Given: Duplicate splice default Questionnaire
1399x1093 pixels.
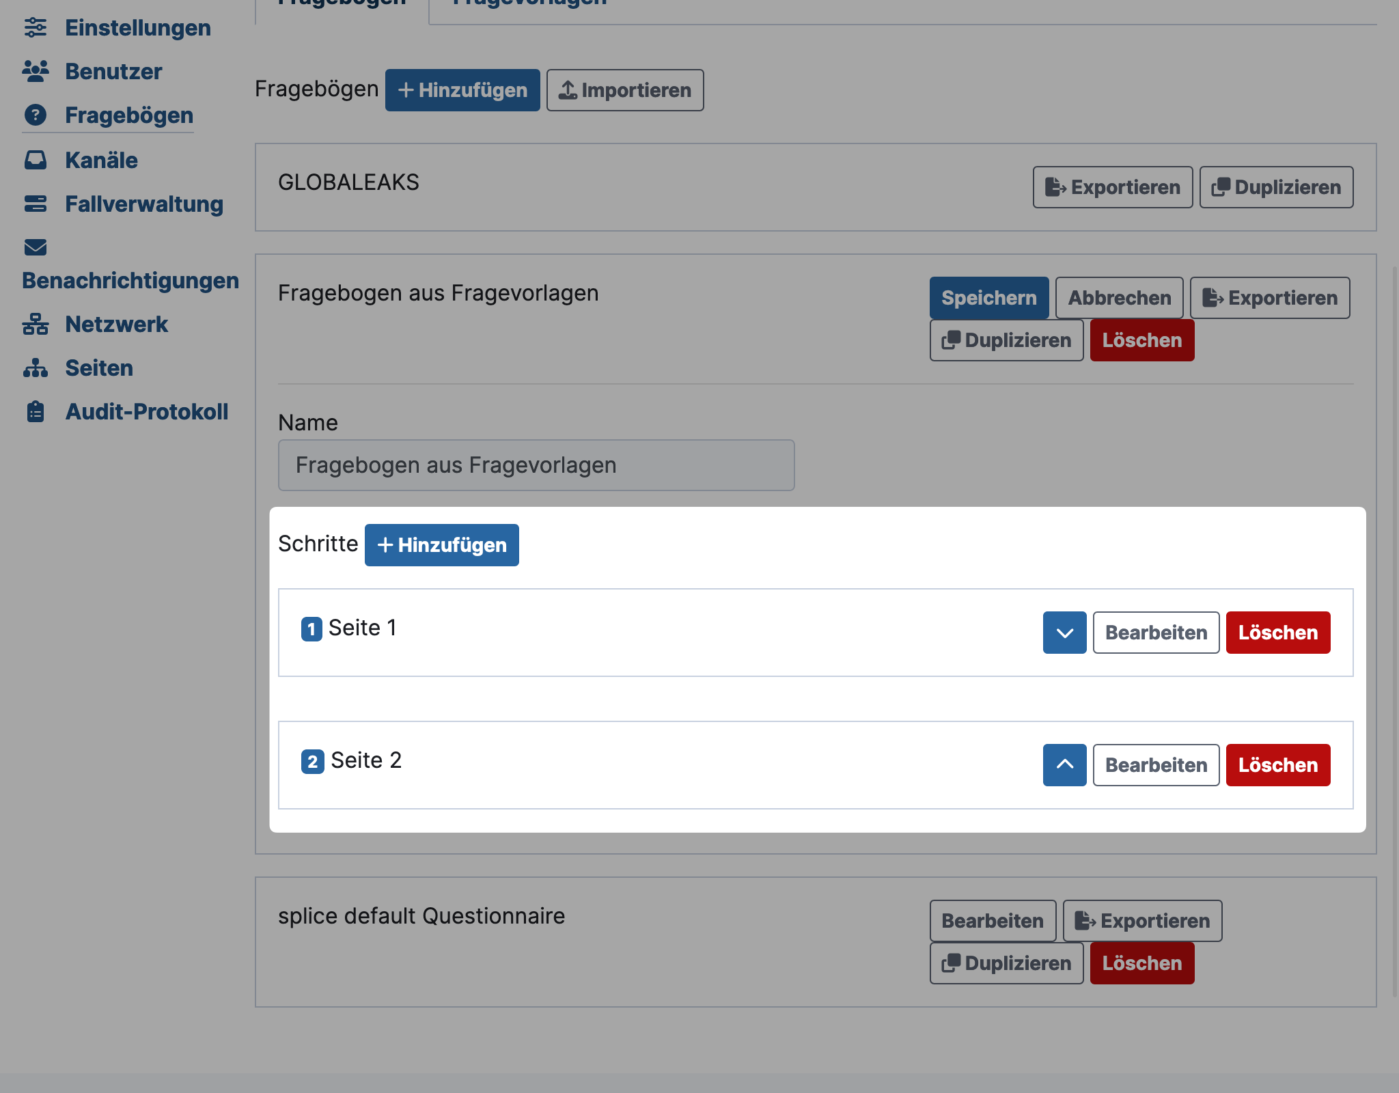Looking at the screenshot, I should [1007, 963].
